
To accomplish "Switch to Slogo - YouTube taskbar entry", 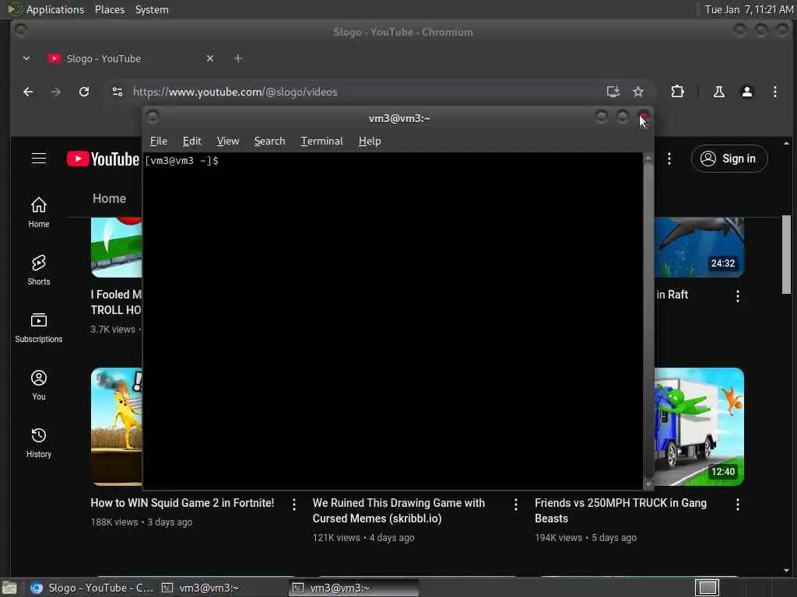I will coord(91,588).
